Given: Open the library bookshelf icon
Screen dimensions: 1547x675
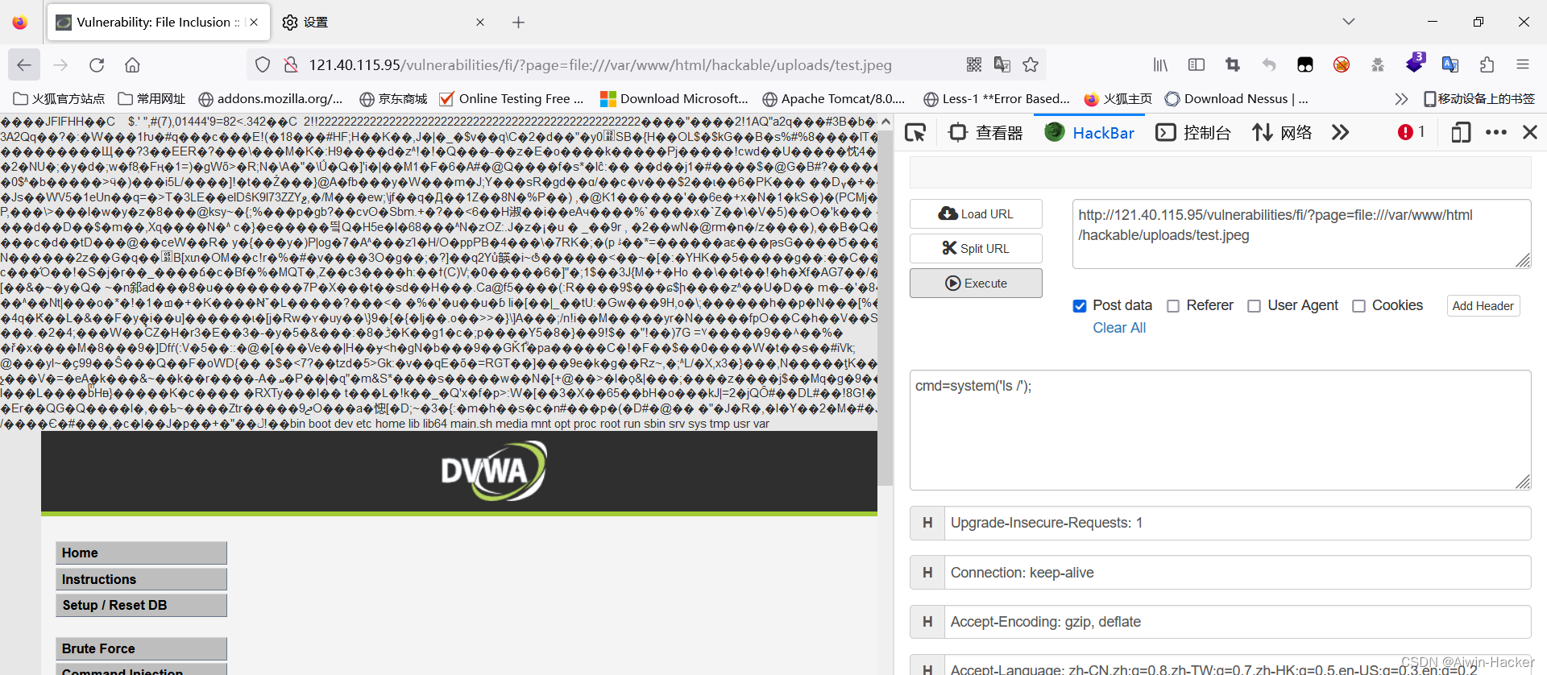Looking at the screenshot, I should click(x=1160, y=64).
